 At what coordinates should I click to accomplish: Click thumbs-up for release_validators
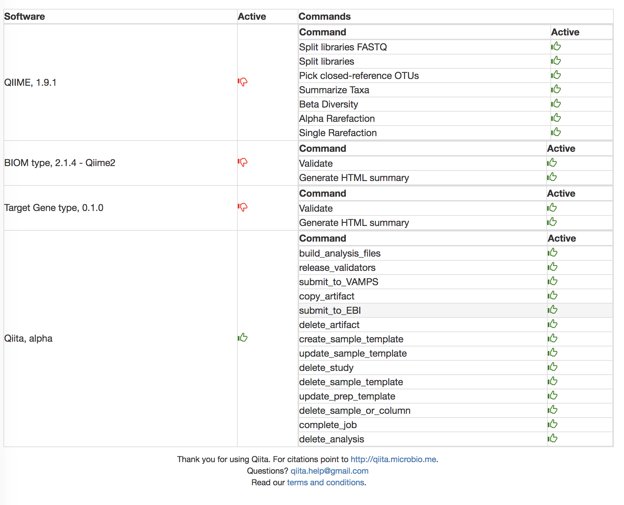click(552, 266)
